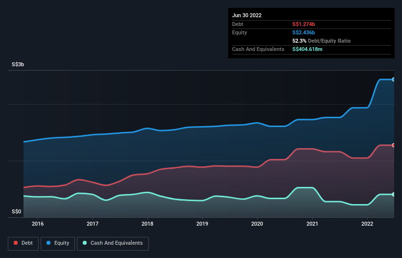402x258 pixels.
Task: Click the tooltip Equity row label
Action: [x=239, y=32]
